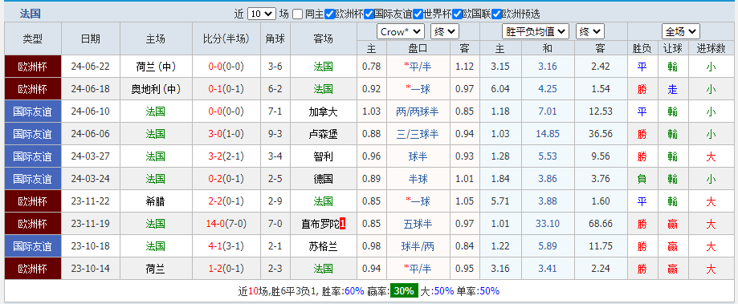The height and width of the screenshot is (304, 738).
Task: Click the 4-1(3-1) score
Action: pyautogui.click(x=226, y=246)
